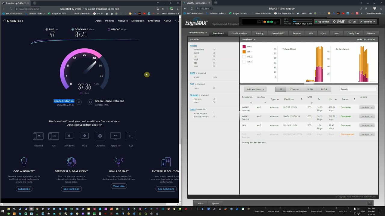Screen dimensions: 385x216
Task: Click the AppleTV app icon on Speedtest
Action: coord(115,136)
